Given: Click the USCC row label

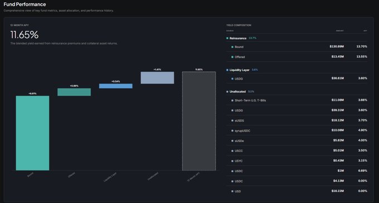Looking at the screenshot, I should (x=239, y=151).
